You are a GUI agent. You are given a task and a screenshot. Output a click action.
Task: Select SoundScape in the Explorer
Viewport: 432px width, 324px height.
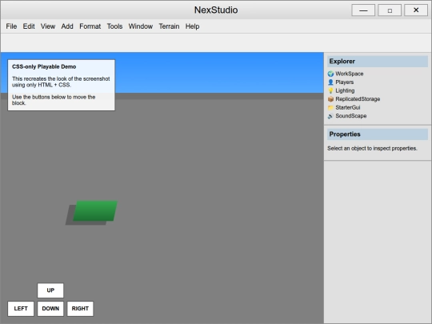click(x=351, y=116)
